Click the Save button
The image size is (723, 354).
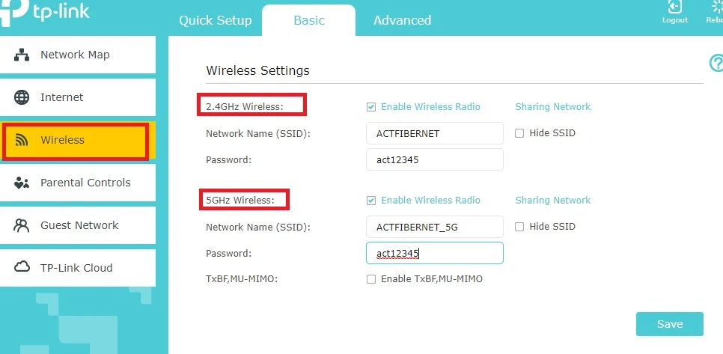click(669, 324)
